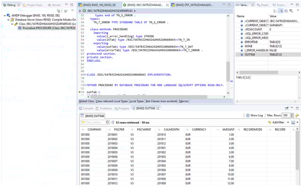The width and height of the screenshot is (301, 187).
Task: Click the clear filter pattern icon
Action: tap(107, 122)
